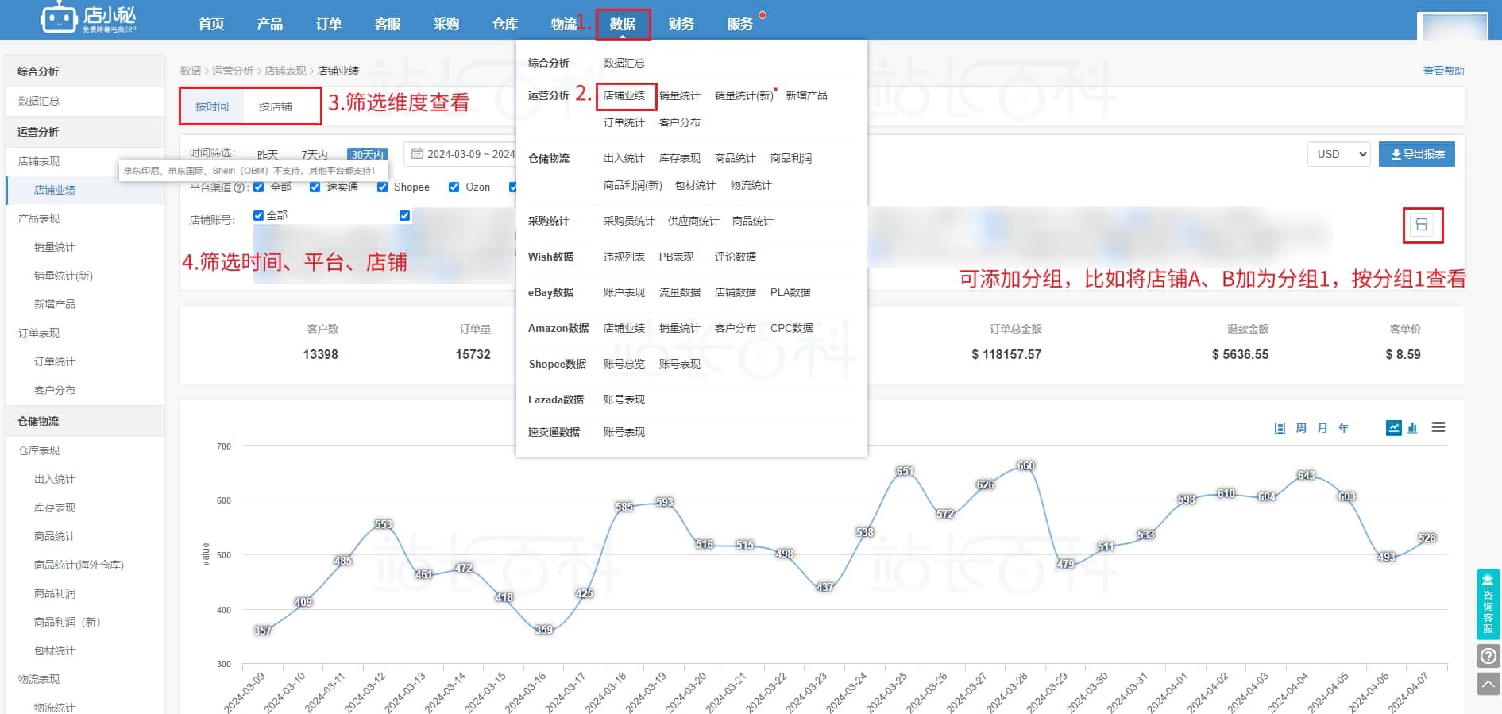Image resolution: width=1502 pixels, height=714 pixels.
Task: Toggle the 速卖通 platform checkbox
Action: [x=315, y=187]
